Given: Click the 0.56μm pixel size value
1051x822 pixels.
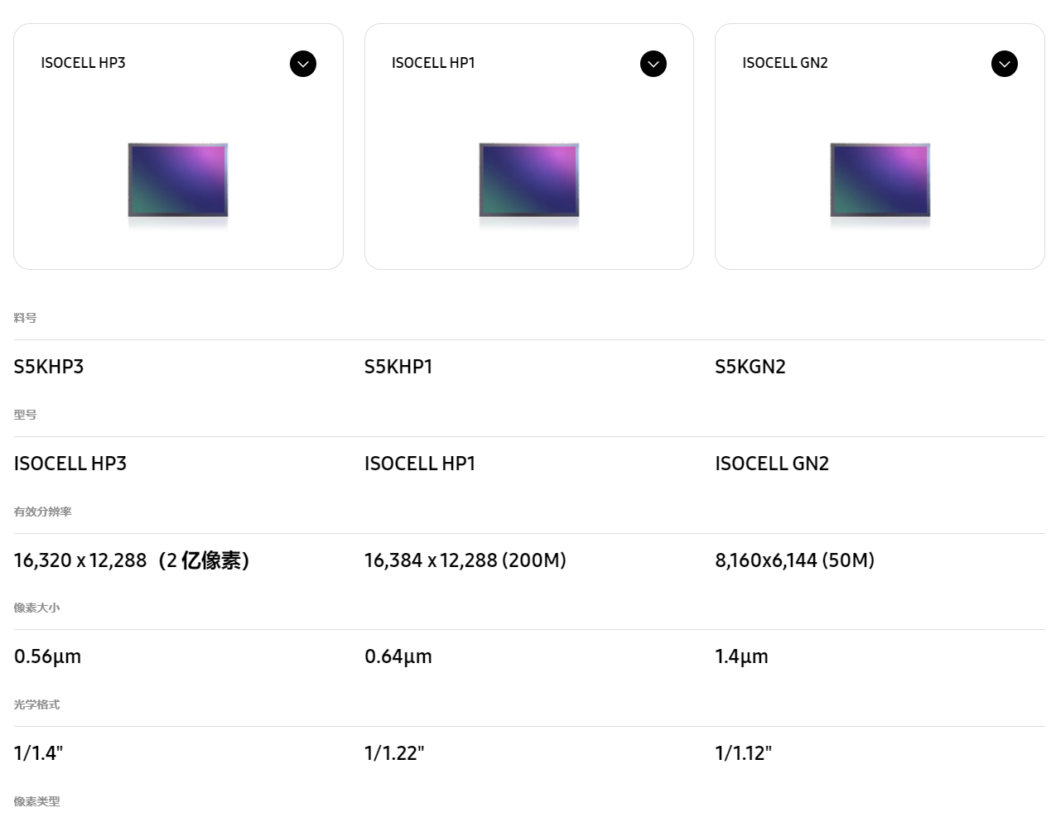Looking at the screenshot, I should point(48,657).
